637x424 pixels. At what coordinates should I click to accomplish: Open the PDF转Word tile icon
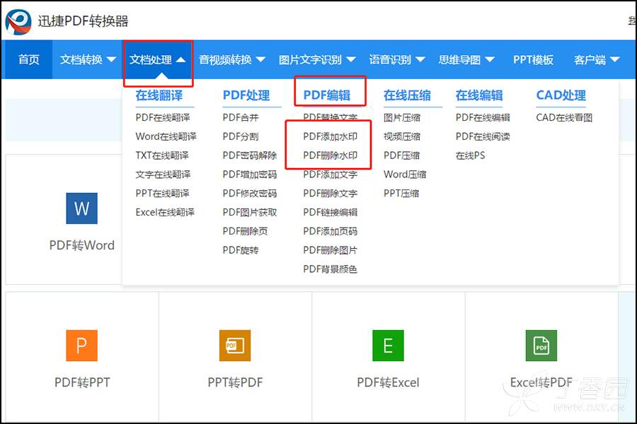pos(81,208)
